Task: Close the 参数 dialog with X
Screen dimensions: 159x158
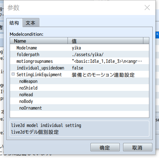Action: tap(147, 8)
